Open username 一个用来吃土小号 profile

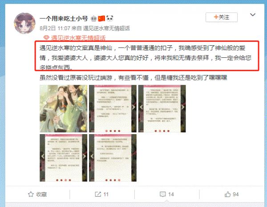[64, 19]
